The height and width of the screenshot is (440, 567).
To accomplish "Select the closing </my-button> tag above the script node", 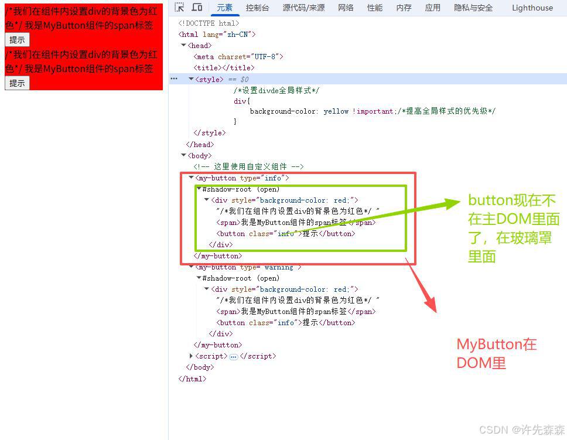I will coord(218,345).
